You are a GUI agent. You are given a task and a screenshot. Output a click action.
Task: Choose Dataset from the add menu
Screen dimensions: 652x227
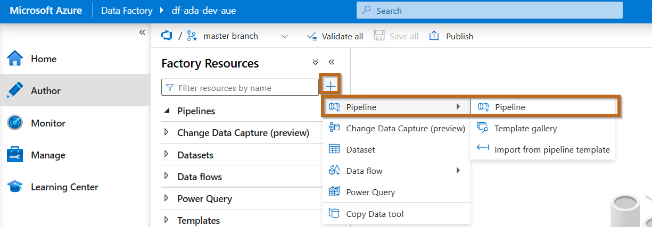[x=397, y=149]
